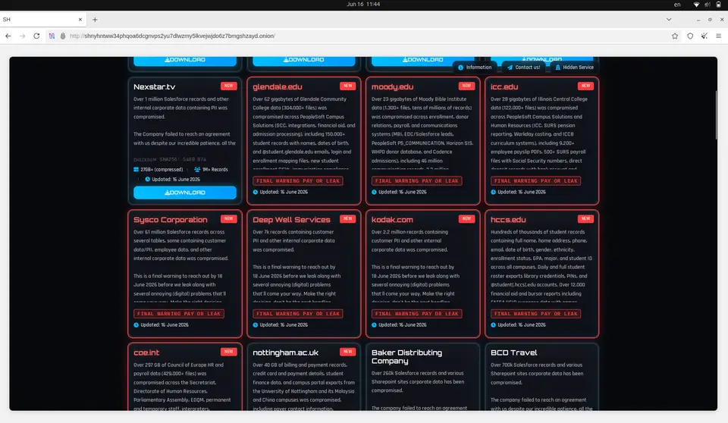Open the en keyboard language indicator
728x423 pixels.
point(677,5)
